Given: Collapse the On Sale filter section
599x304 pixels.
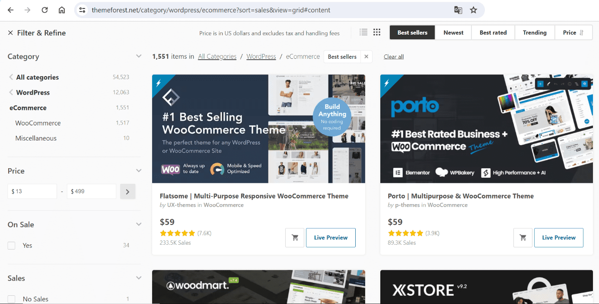Looking at the screenshot, I should pos(139,224).
